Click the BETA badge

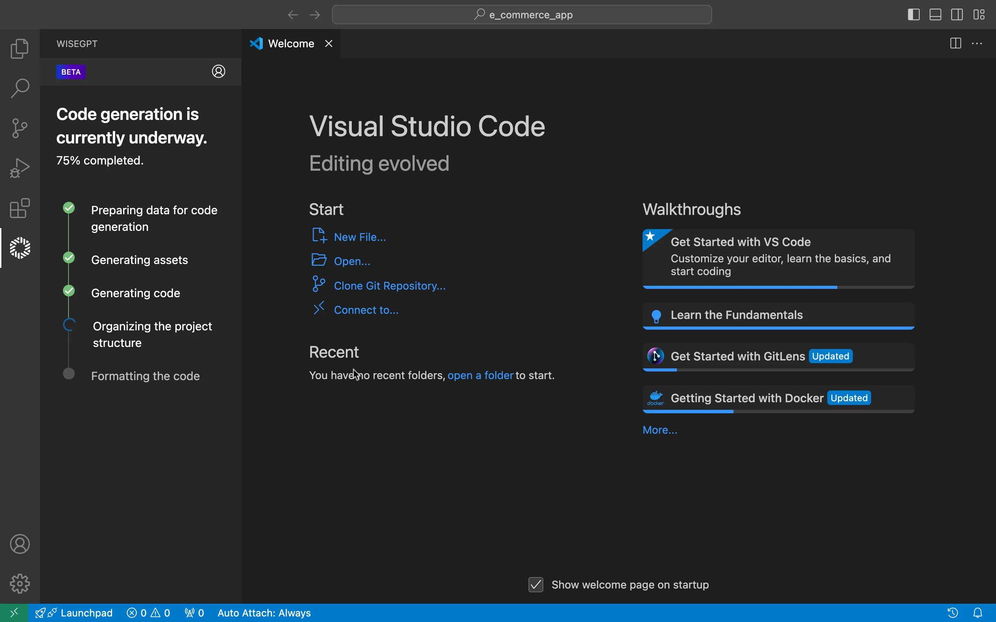coord(71,72)
